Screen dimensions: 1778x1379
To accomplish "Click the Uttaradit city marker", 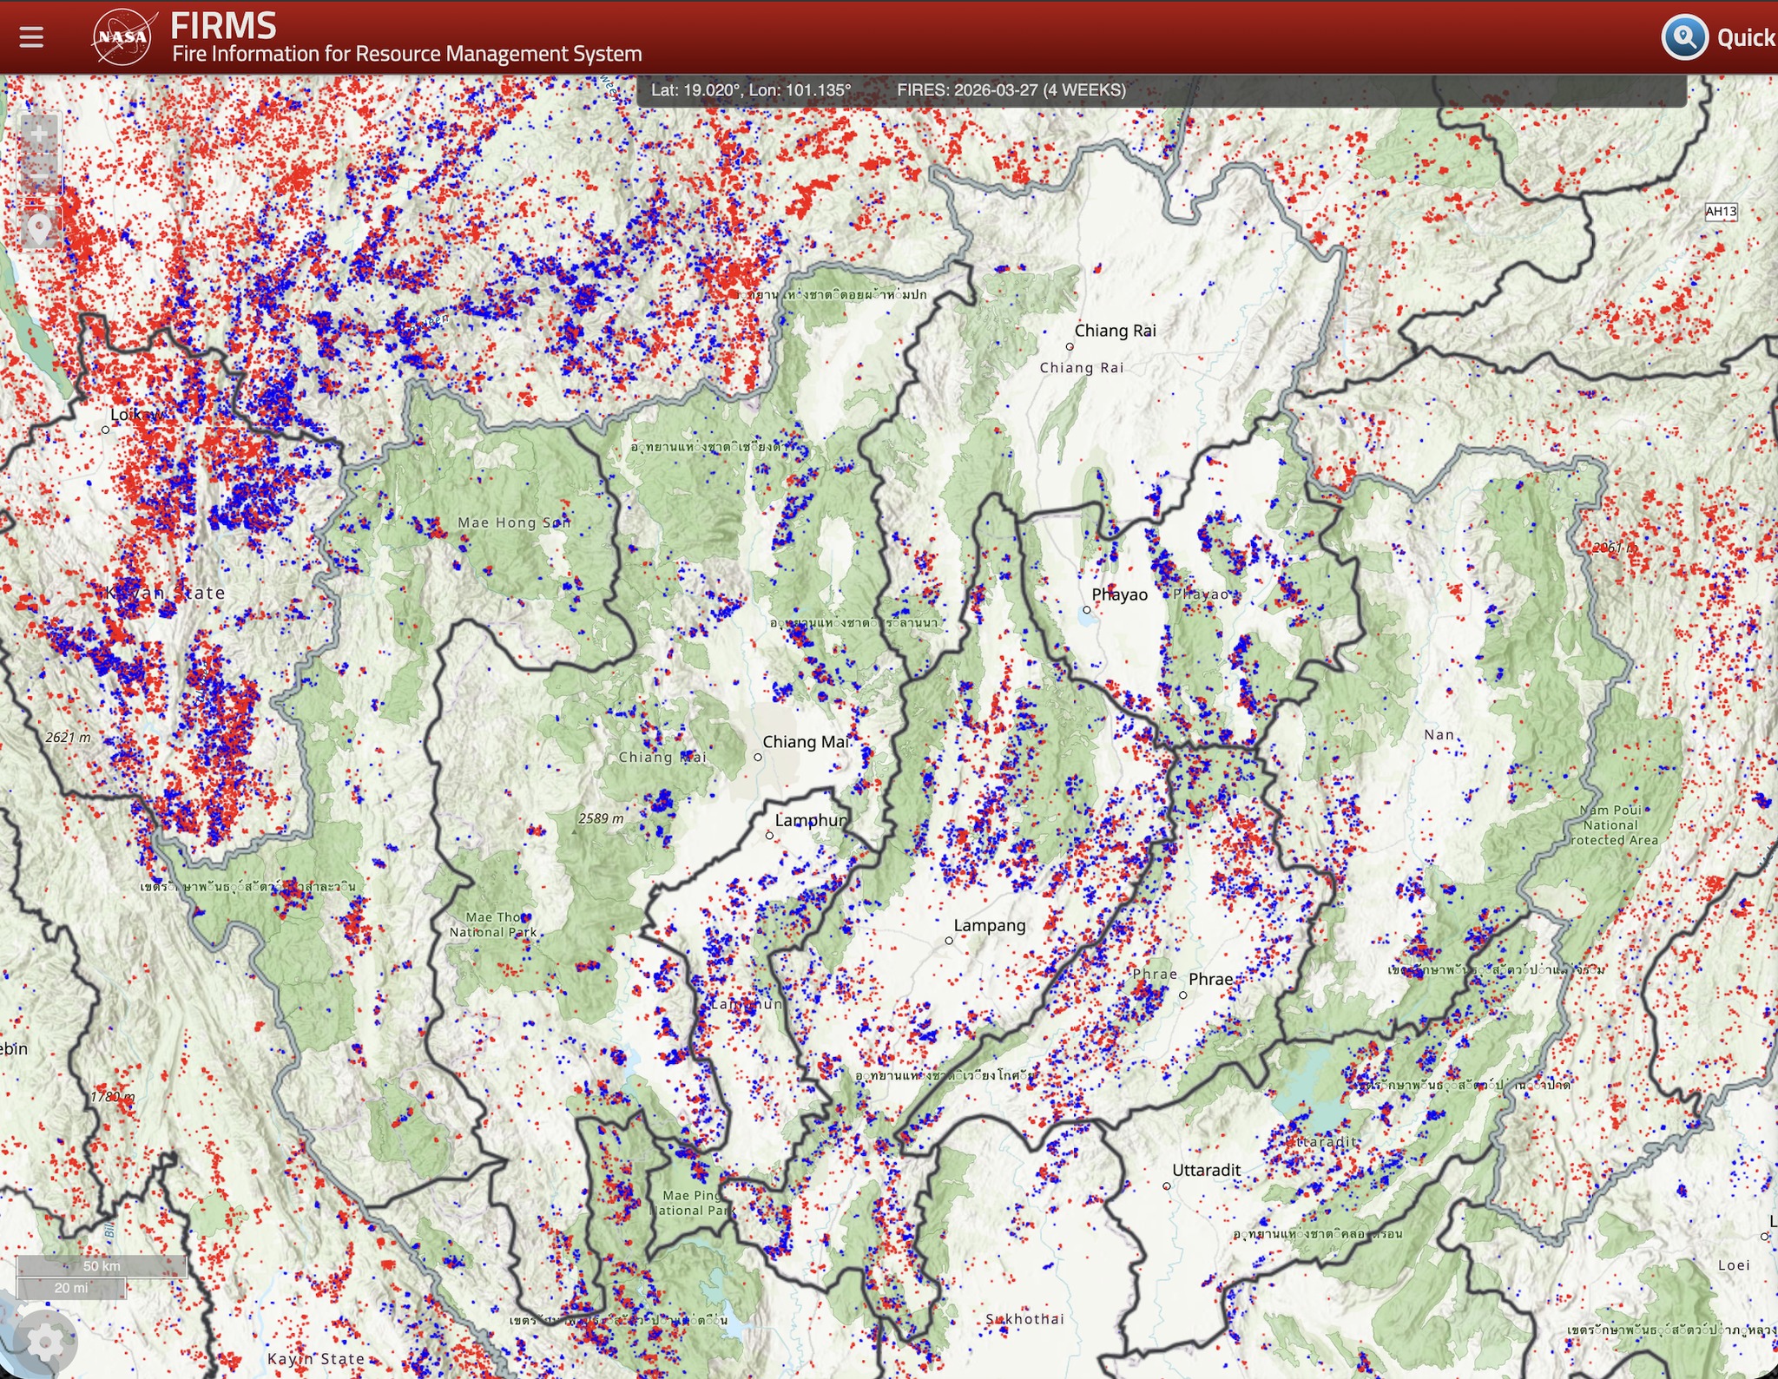I will (1167, 1185).
